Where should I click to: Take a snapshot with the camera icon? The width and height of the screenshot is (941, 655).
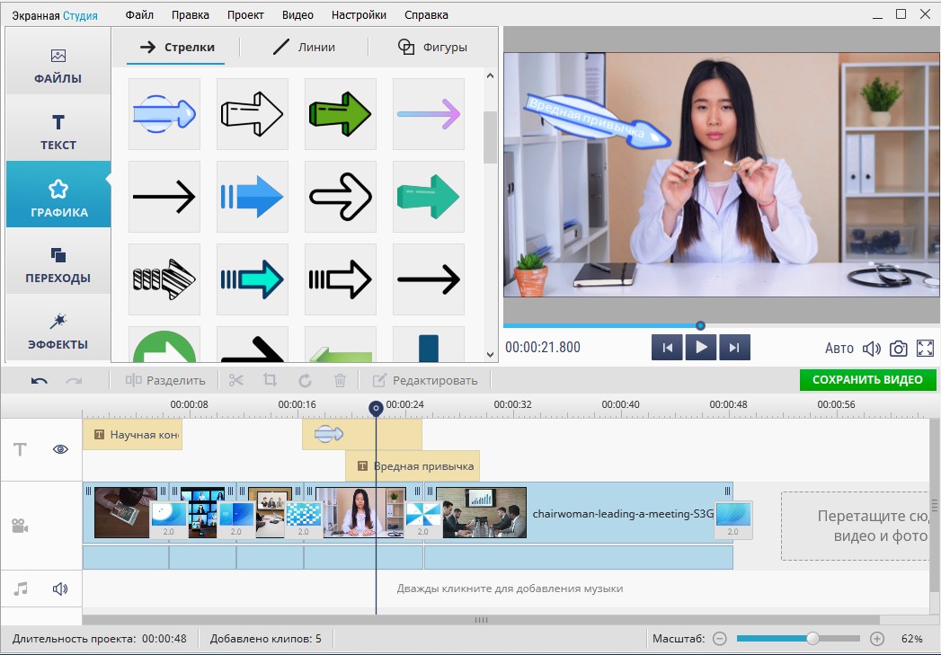899,349
